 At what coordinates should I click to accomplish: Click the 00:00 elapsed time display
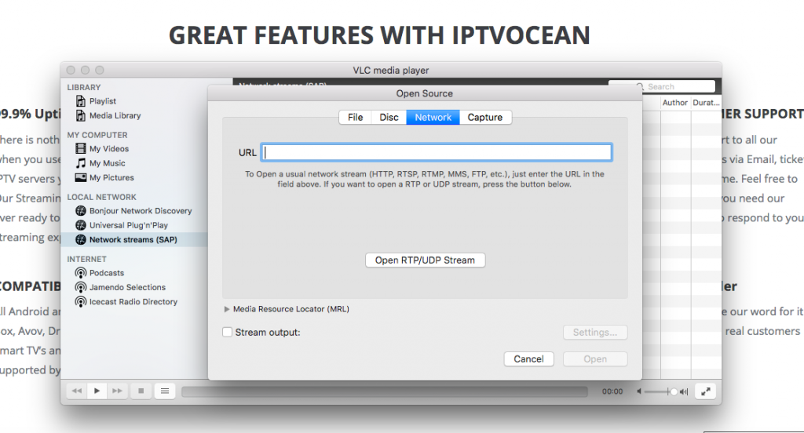click(612, 391)
